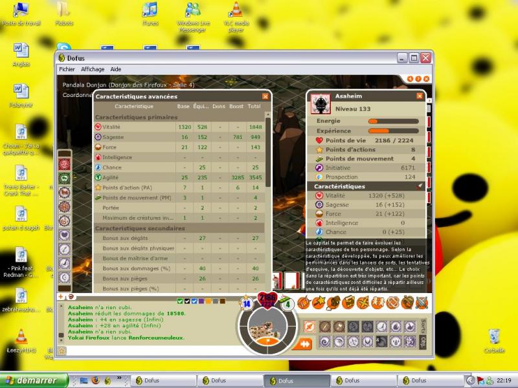Open the Corbeille recycle bin icon

point(494,341)
